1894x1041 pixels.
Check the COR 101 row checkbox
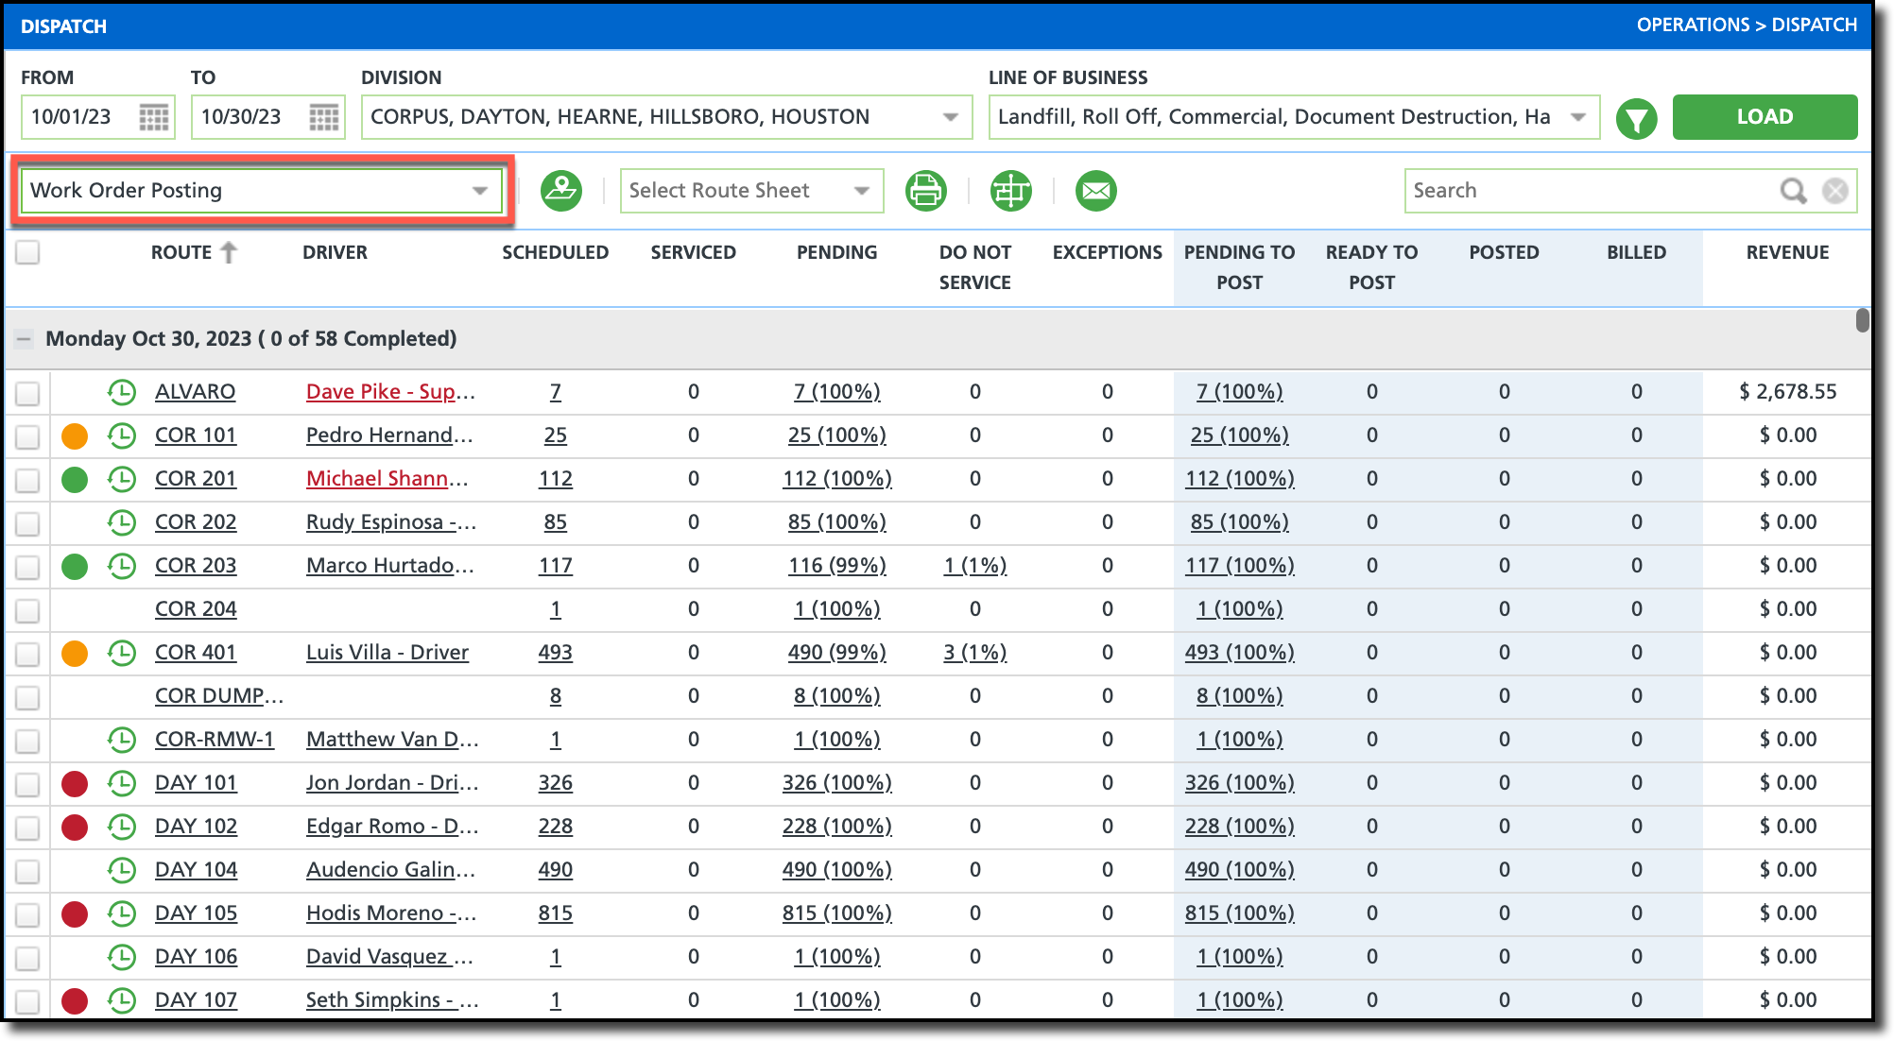click(x=27, y=436)
